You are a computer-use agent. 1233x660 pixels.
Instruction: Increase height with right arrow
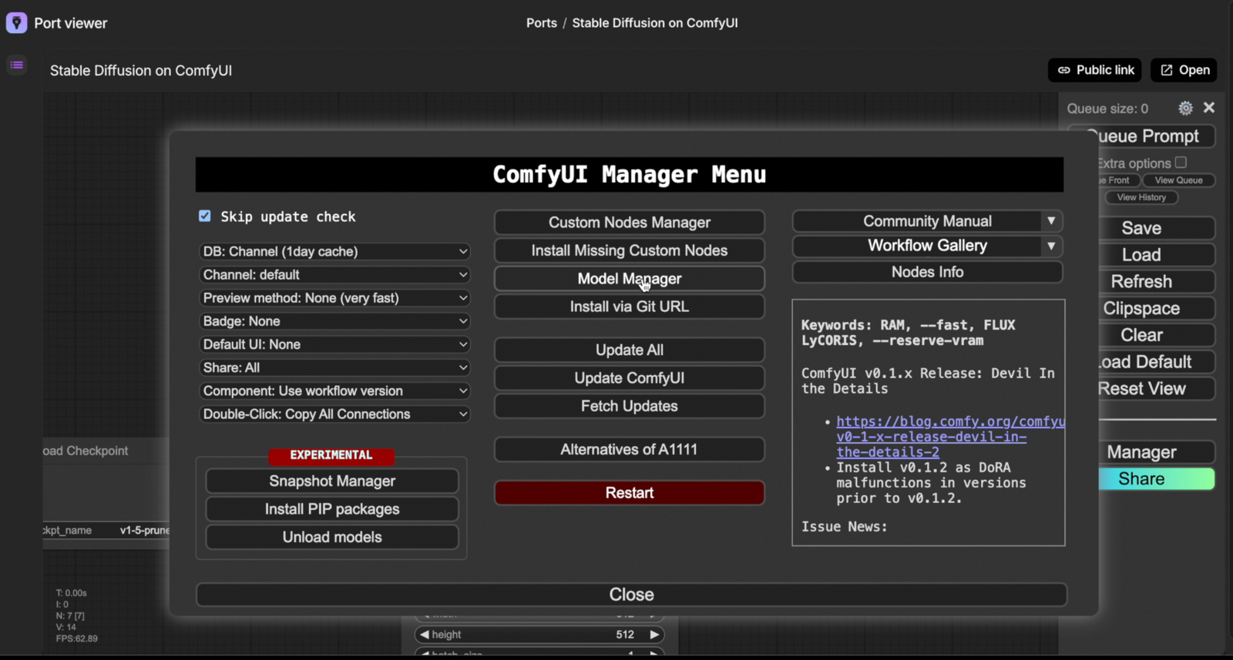click(654, 635)
